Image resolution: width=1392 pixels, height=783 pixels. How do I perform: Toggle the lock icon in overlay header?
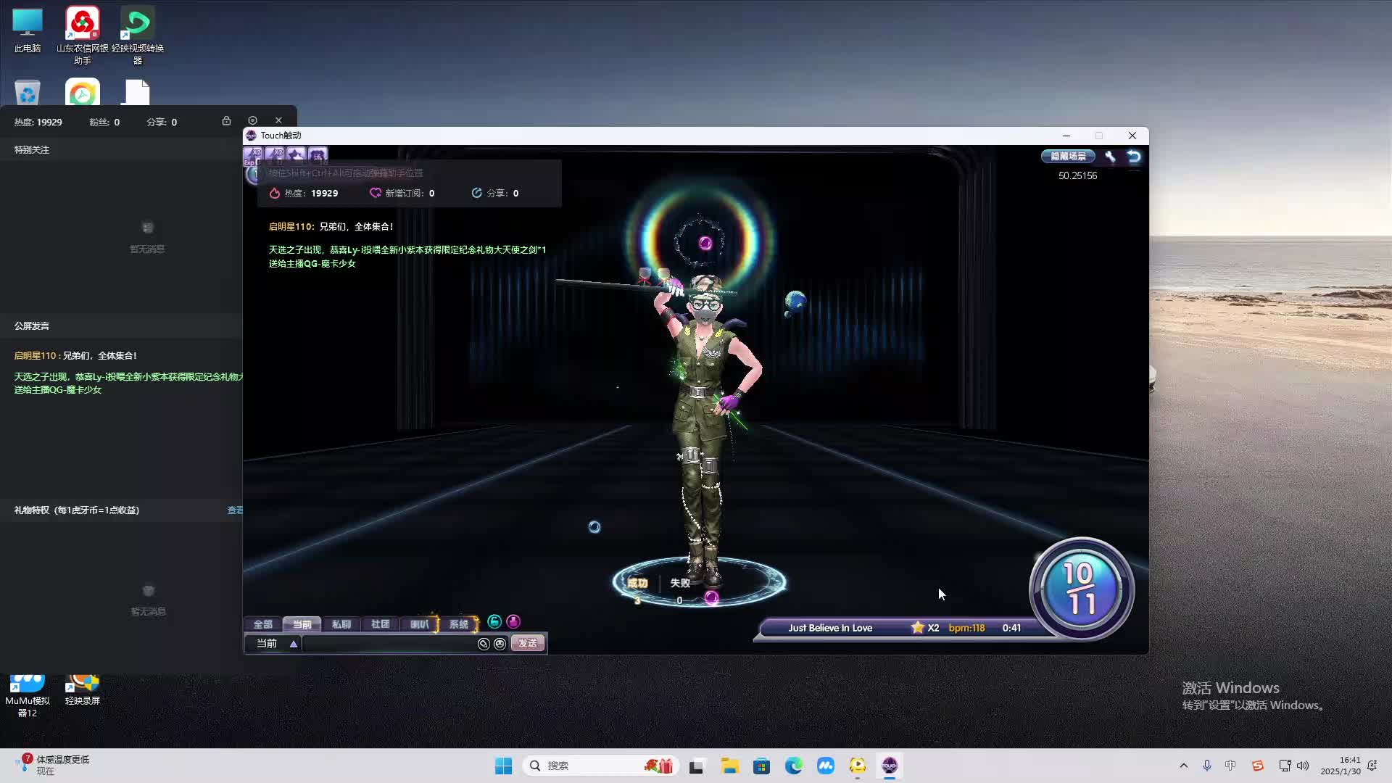[226, 120]
